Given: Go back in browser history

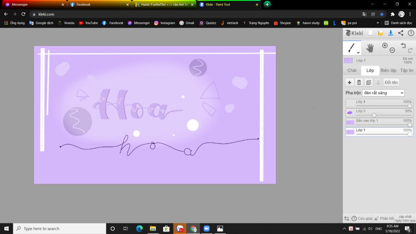Looking at the screenshot, I should (6, 14).
